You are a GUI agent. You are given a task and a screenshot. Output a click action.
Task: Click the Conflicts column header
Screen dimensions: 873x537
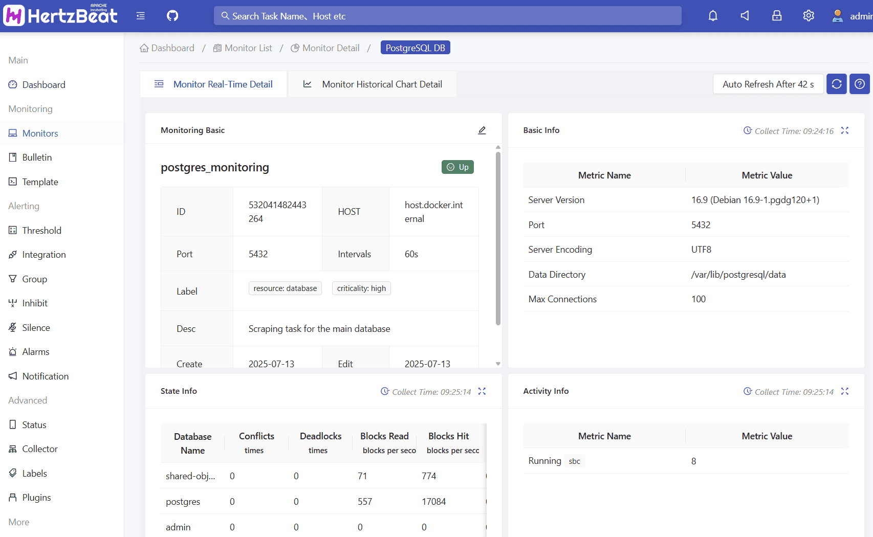(256, 443)
